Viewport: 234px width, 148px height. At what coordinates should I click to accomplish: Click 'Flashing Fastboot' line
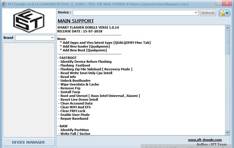click(x=74, y=65)
